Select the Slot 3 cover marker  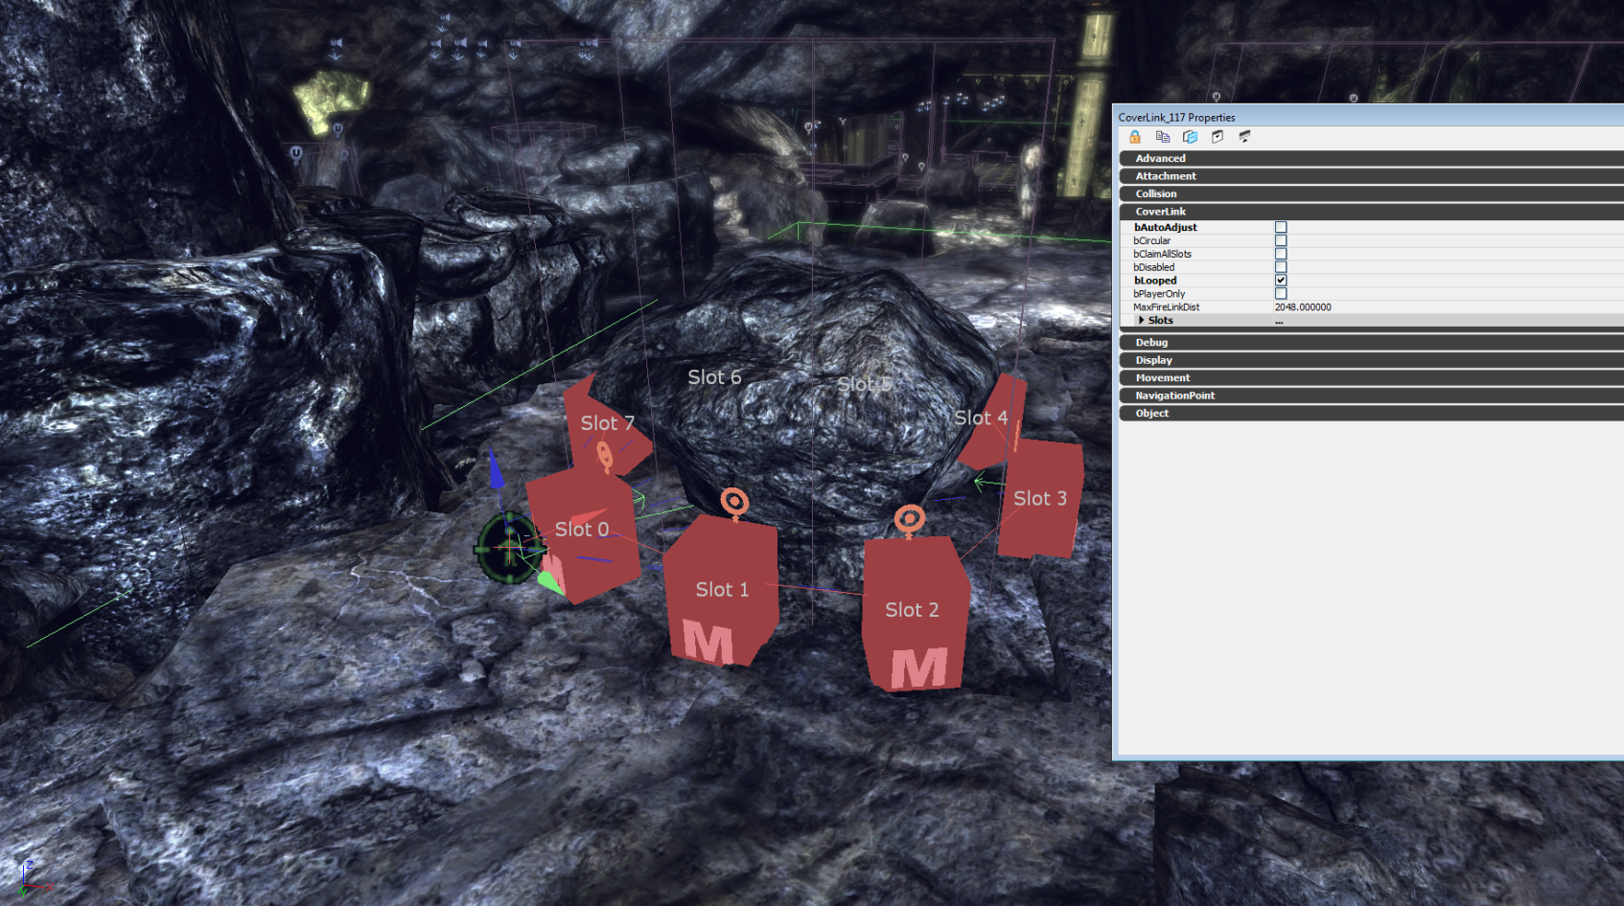point(1039,499)
